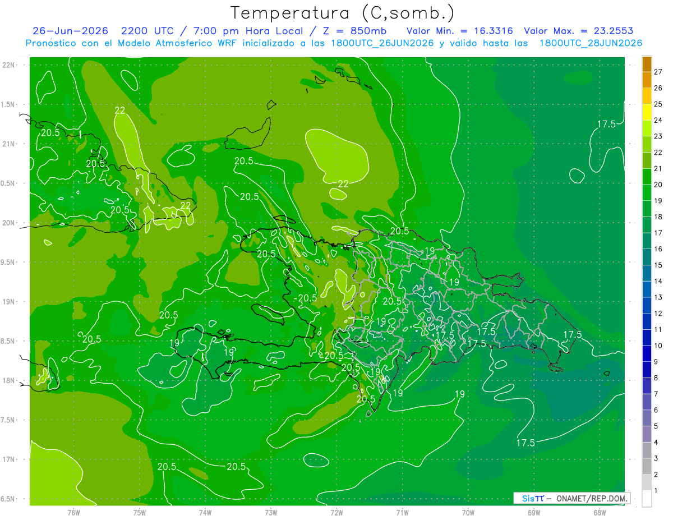This screenshot has height=520, width=673.
Task: Click the "73W" longitude axis label
Action: pyautogui.click(x=271, y=513)
